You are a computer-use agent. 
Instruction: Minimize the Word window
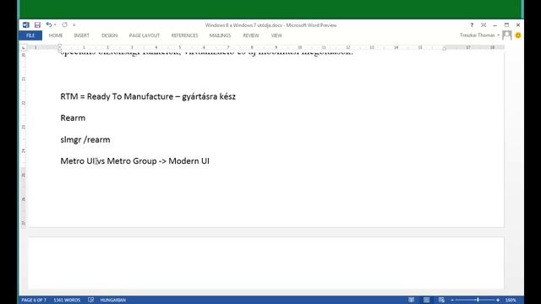tap(495, 24)
